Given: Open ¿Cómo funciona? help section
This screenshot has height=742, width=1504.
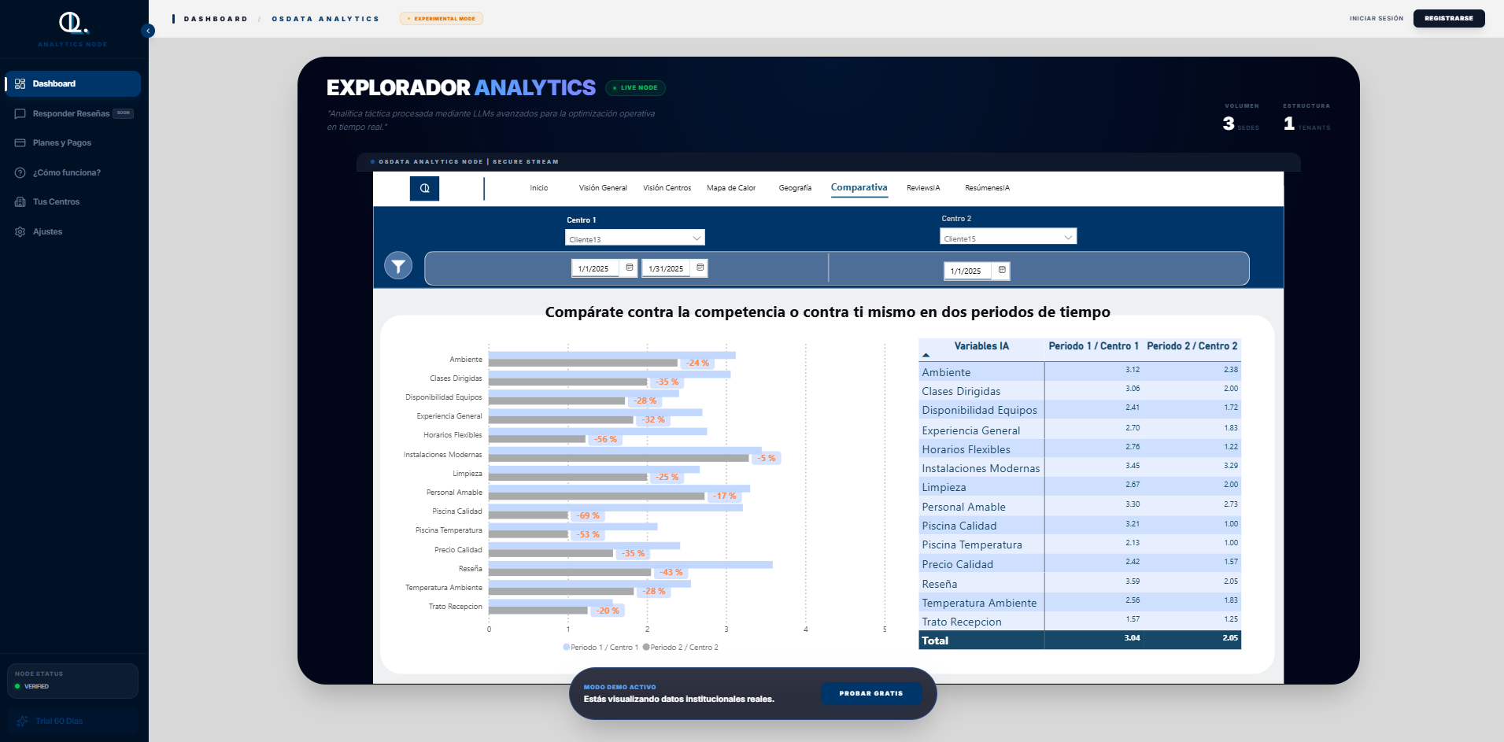Looking at the screenshot, I should [20, 172].
